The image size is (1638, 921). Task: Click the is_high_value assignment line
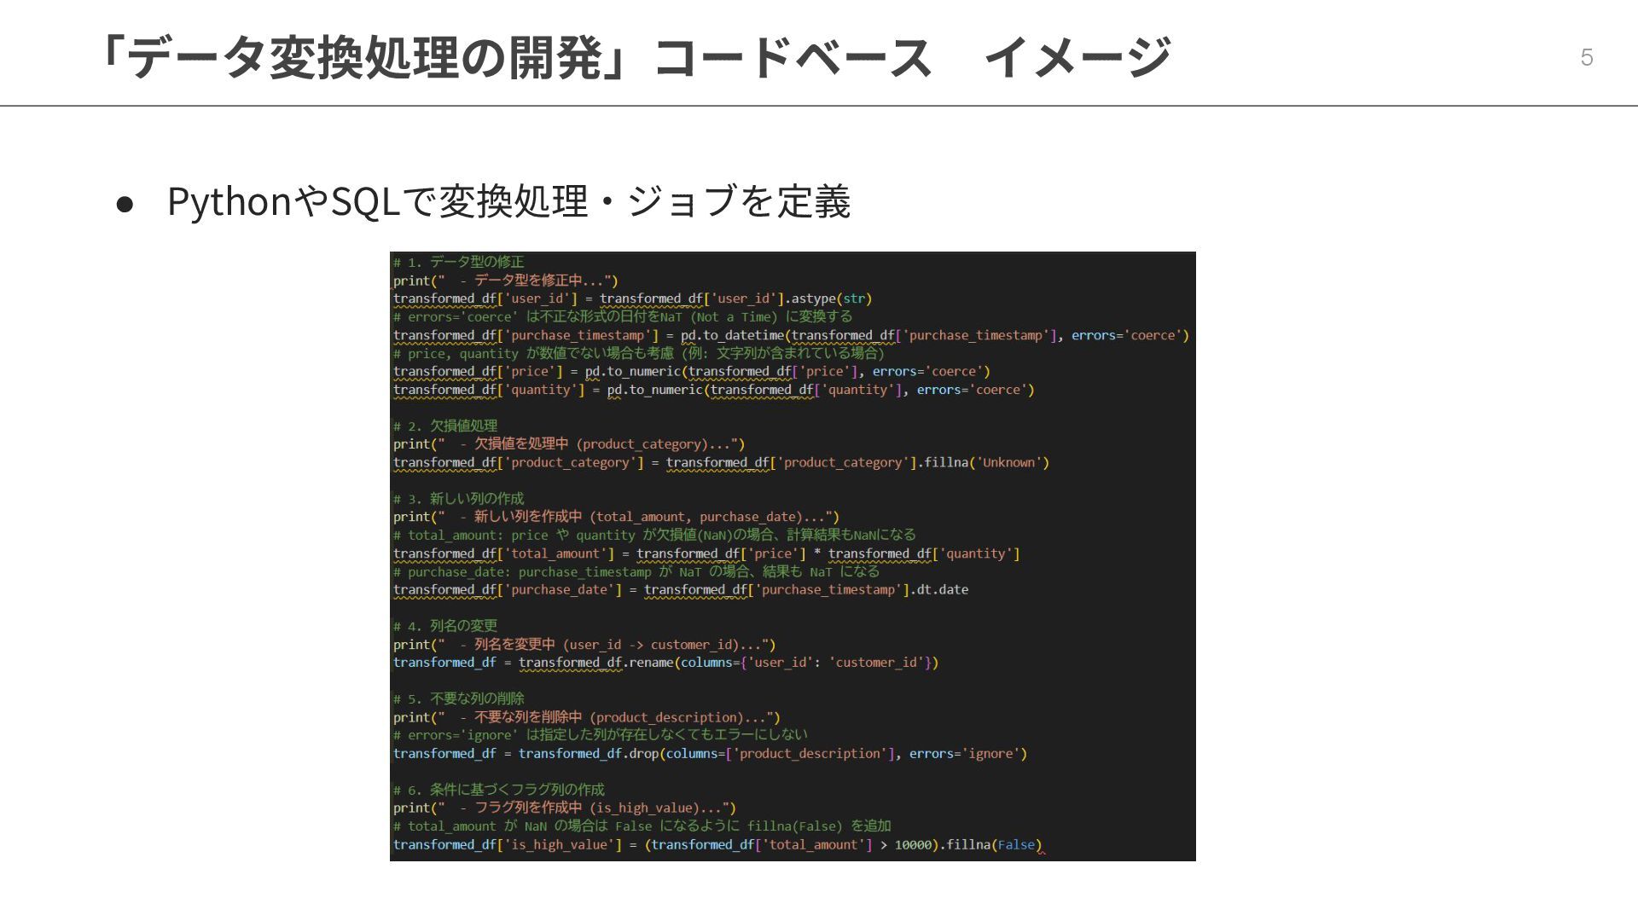click(717, 845)
